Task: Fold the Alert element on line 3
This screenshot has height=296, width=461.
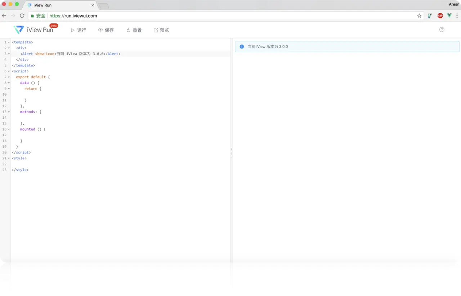Action: click(x=9, y=54)
